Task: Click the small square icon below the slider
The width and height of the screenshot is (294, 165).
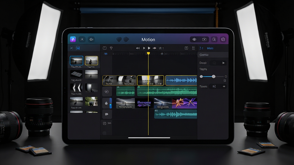Action: (x=225, y=80)
